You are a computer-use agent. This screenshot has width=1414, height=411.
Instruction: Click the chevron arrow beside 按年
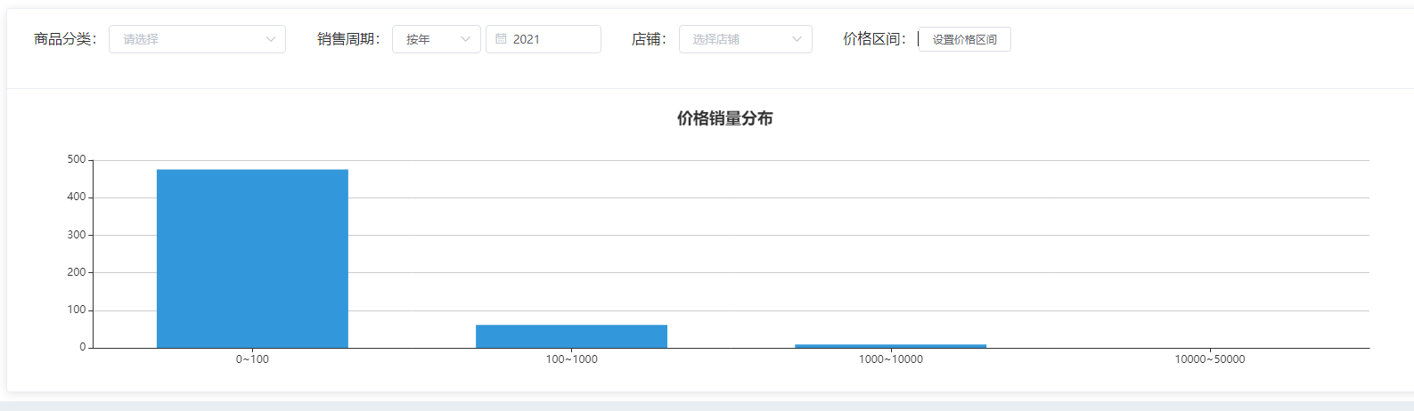pyautogui.click(x=465, y=39)
